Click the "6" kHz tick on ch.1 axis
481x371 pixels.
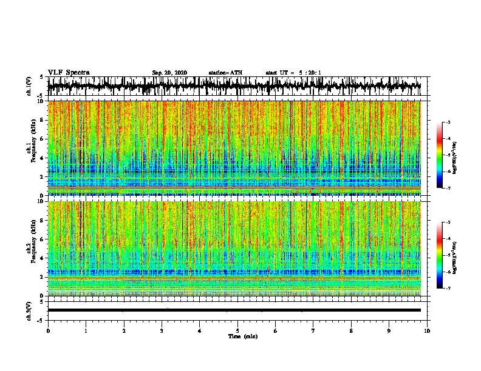click(42, 139)
